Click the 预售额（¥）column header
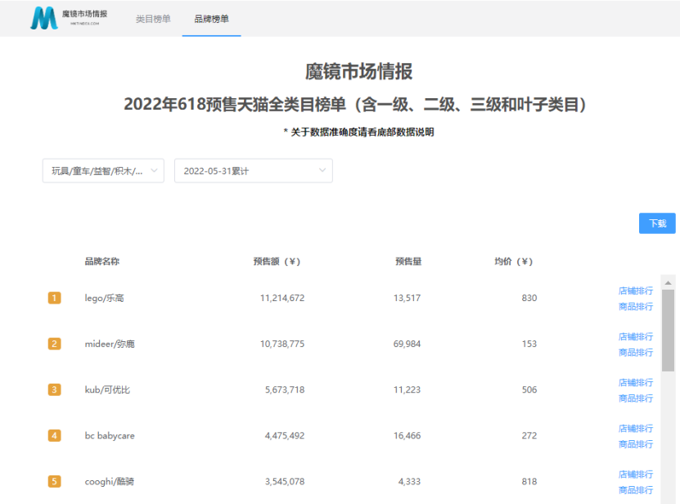680x504 pixels. (x=277, y=261)
